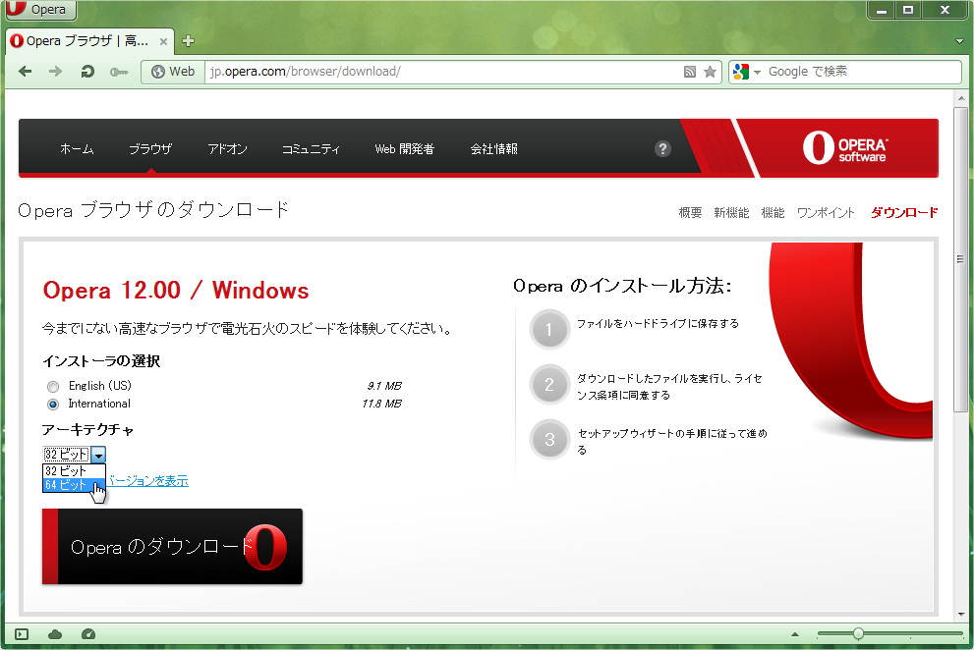Go forward using the forward arrow

pos(55,72)
